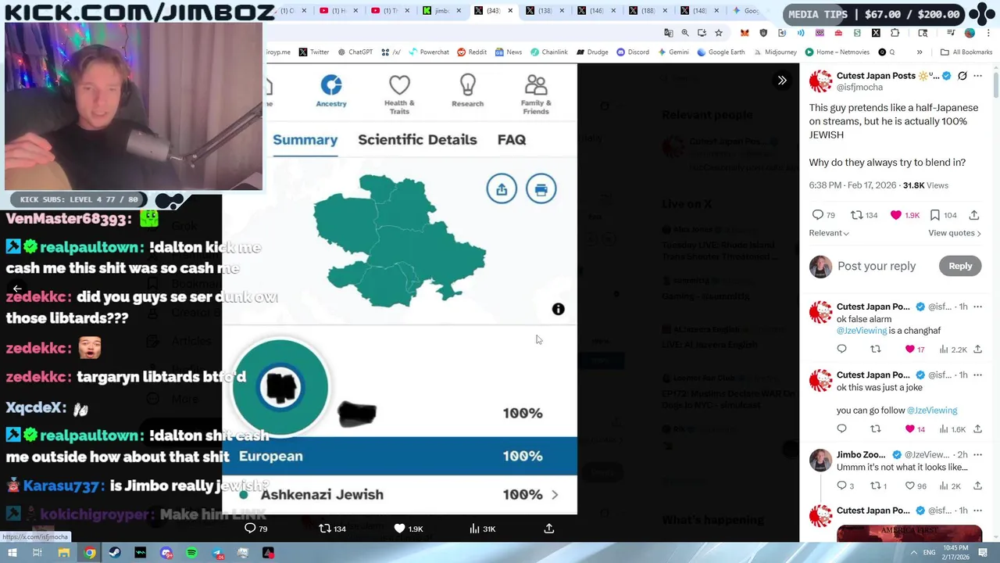Open the Drudge bookmark
The width and height of the screenshot is (1000, 563).
pos(592,52)
